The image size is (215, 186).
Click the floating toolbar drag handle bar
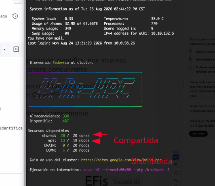pyautogui.click(x=176, y=152)
